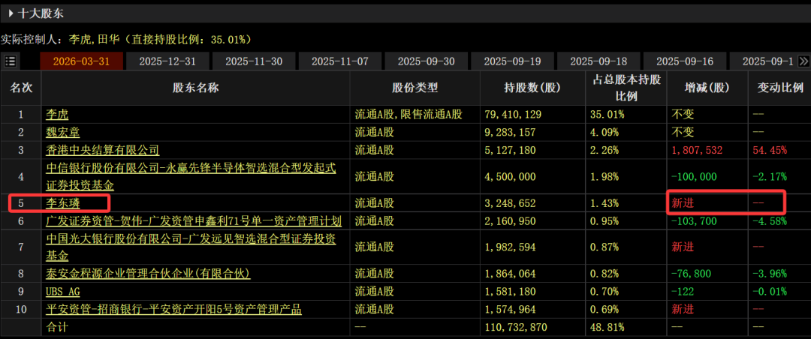Open UBS AG shareholder link
The height and width of the screenshot is (339, 811).
pos(62,292)
